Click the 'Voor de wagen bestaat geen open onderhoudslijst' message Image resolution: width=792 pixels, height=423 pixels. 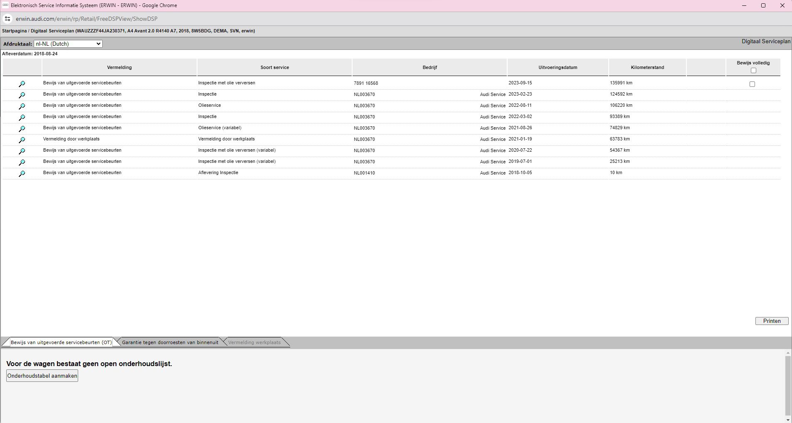[89, 364]
